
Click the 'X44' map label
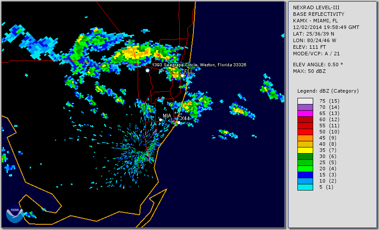point(185,118)
